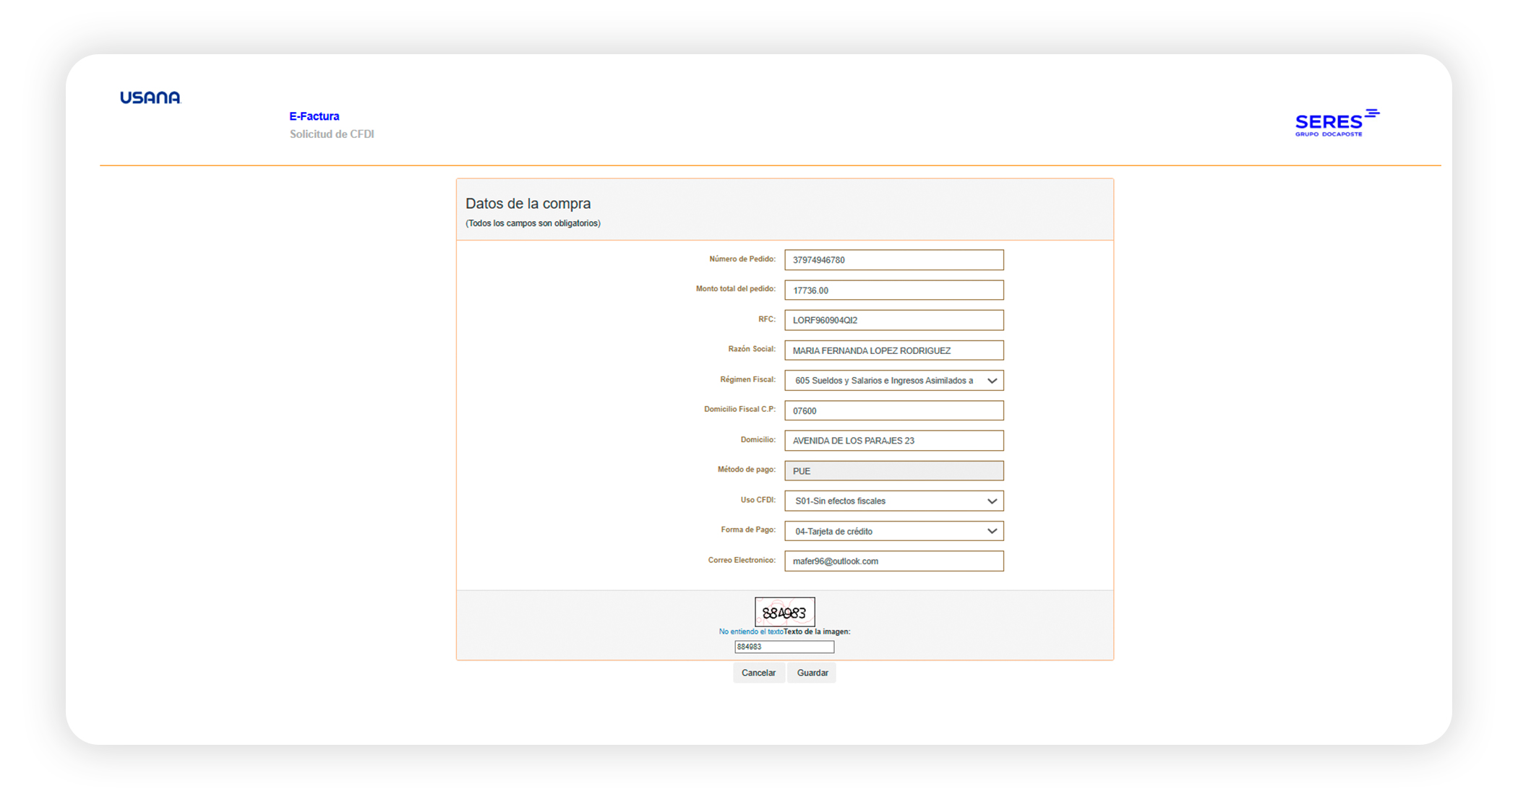This screenshot has height=799, width=1518.
Task: Click the Solicitud de CFDI subtitle
Action: 332,134
